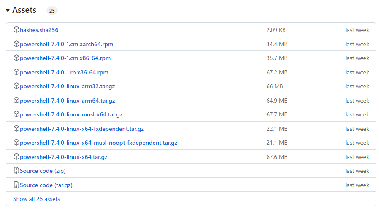Click zip file icon beside Source code (tar.gz)
The image size is (379, 209).
coord(16,185)
